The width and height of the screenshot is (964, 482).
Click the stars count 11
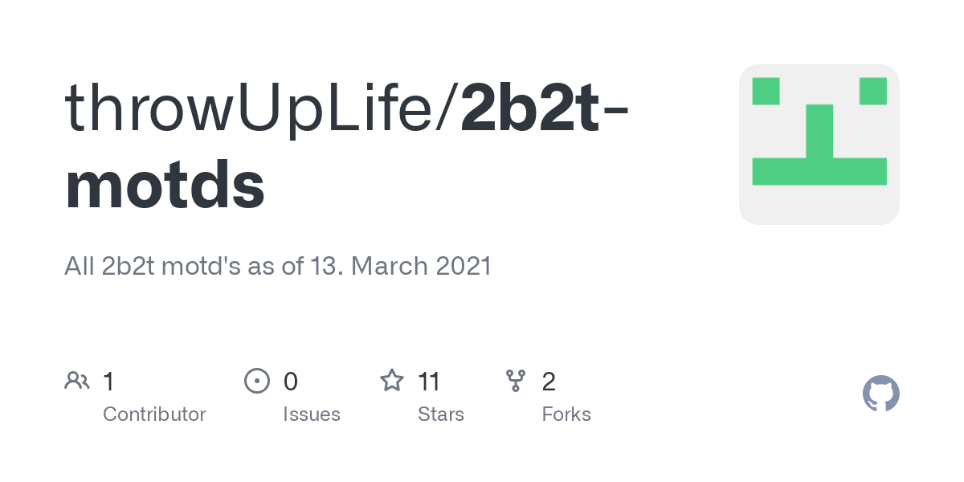point(430,381)
